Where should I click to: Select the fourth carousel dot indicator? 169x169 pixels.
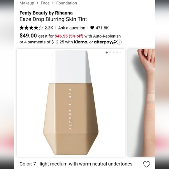point(117,52)
